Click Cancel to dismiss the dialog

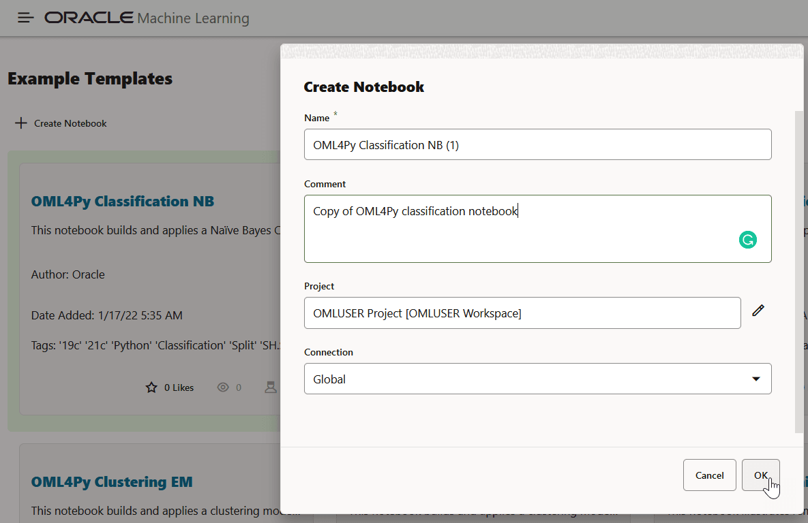pyautogui.click(x=709, y=475)
